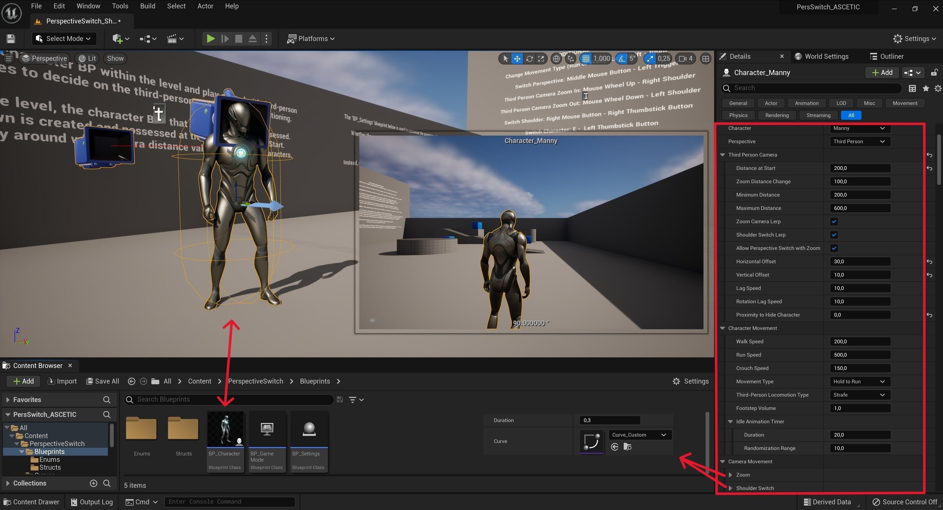Uncheck Allow Perspective Switch with Zoom
Screen dimensions: 943x510
tap(834, 248)
